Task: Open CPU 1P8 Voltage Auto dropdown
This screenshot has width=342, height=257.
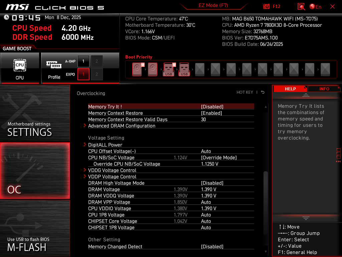Action: pos(206,215)
